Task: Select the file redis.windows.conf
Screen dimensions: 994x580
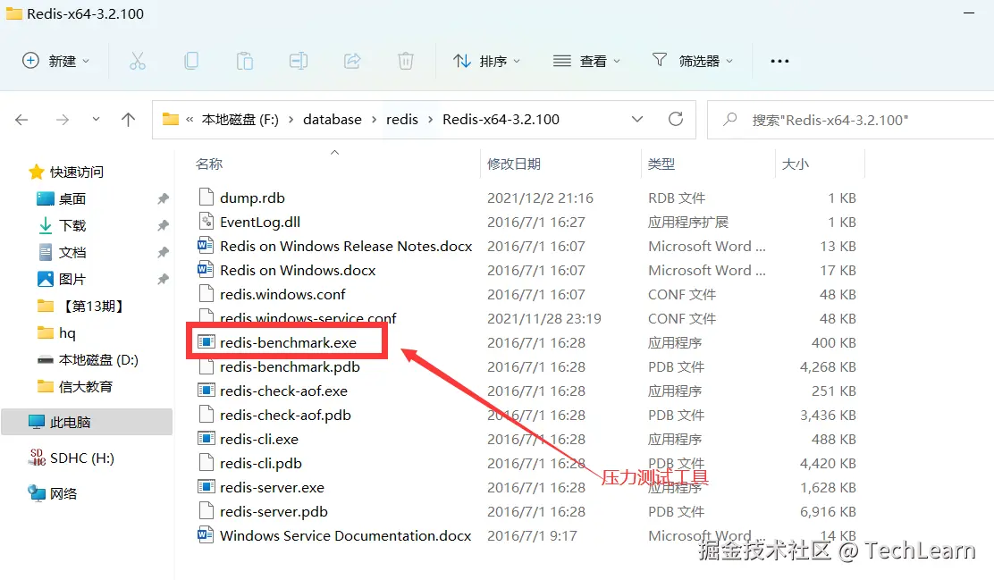Action: point(282,294)
